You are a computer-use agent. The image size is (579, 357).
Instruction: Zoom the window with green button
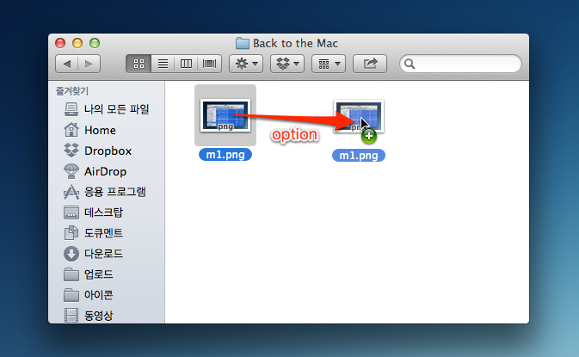95,43
